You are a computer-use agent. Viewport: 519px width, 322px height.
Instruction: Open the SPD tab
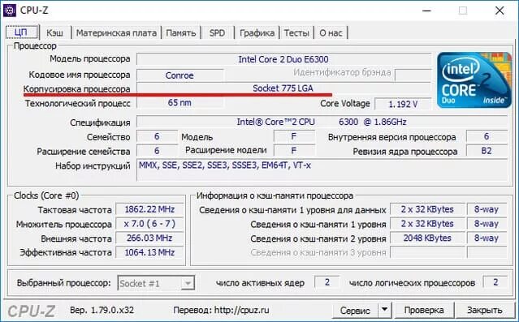[217, 32]
